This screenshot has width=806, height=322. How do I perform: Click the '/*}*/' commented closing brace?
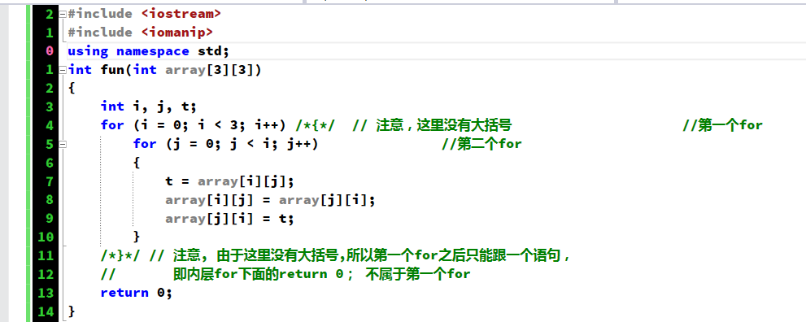pyautogui.click(x=121, y=255)
